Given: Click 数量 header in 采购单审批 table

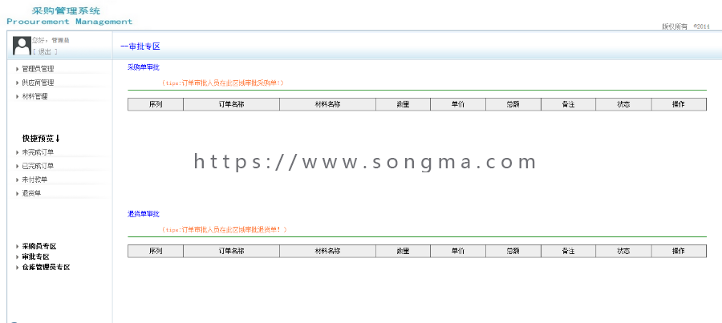Looking at the screenshot, I should coord(403,104).
